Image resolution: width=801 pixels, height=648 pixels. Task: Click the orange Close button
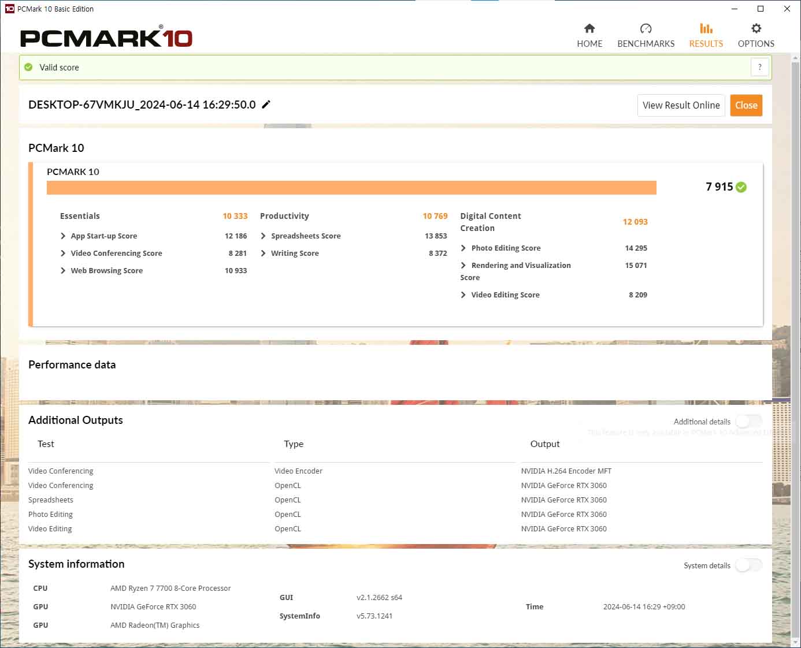coord(746,105)
